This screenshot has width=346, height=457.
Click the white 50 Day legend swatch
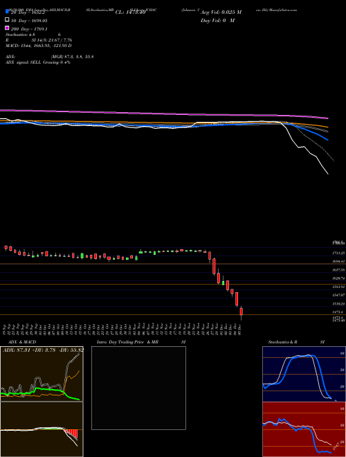click(x=7, y=20)
